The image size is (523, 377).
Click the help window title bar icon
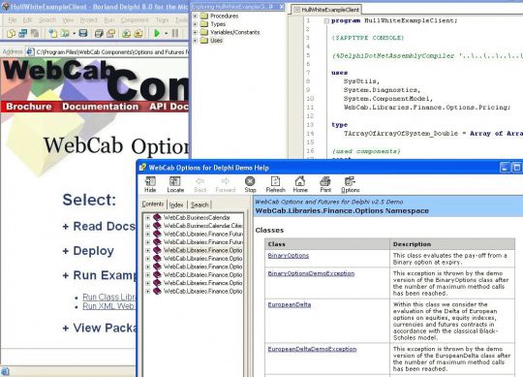point(142,167)
